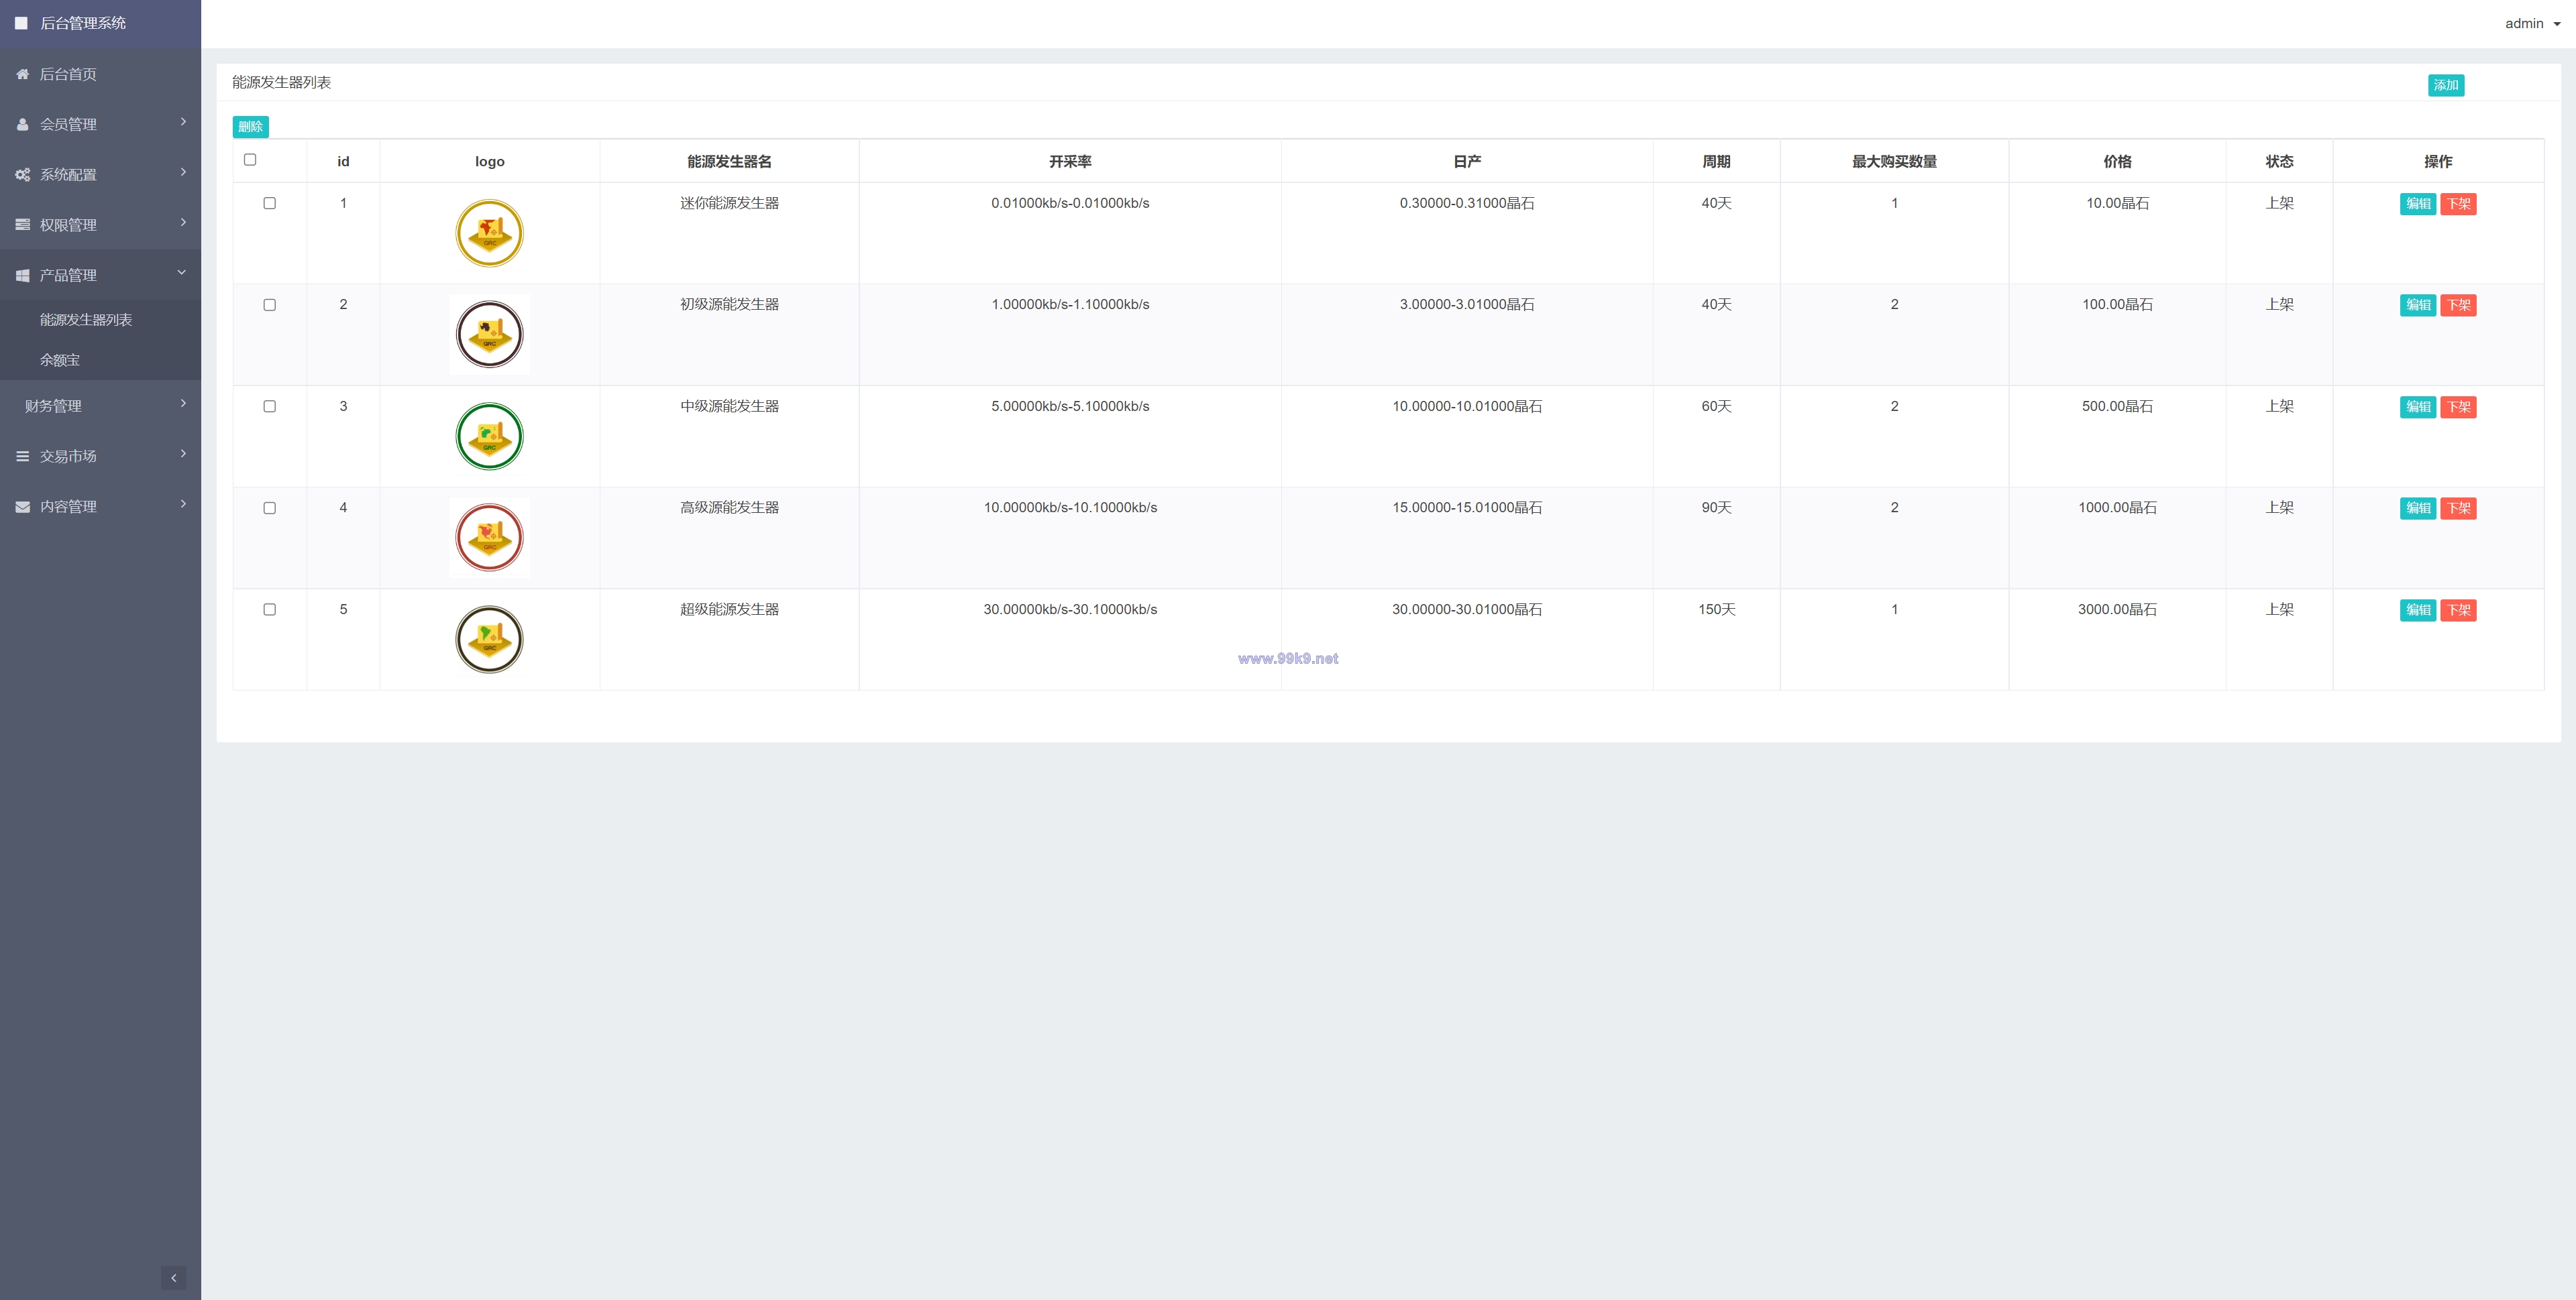Image resolution: width=2576 pixels, height=1300 pixels.
Task: Click the bars icon beside 交易市场
Action: click(22, 456)
